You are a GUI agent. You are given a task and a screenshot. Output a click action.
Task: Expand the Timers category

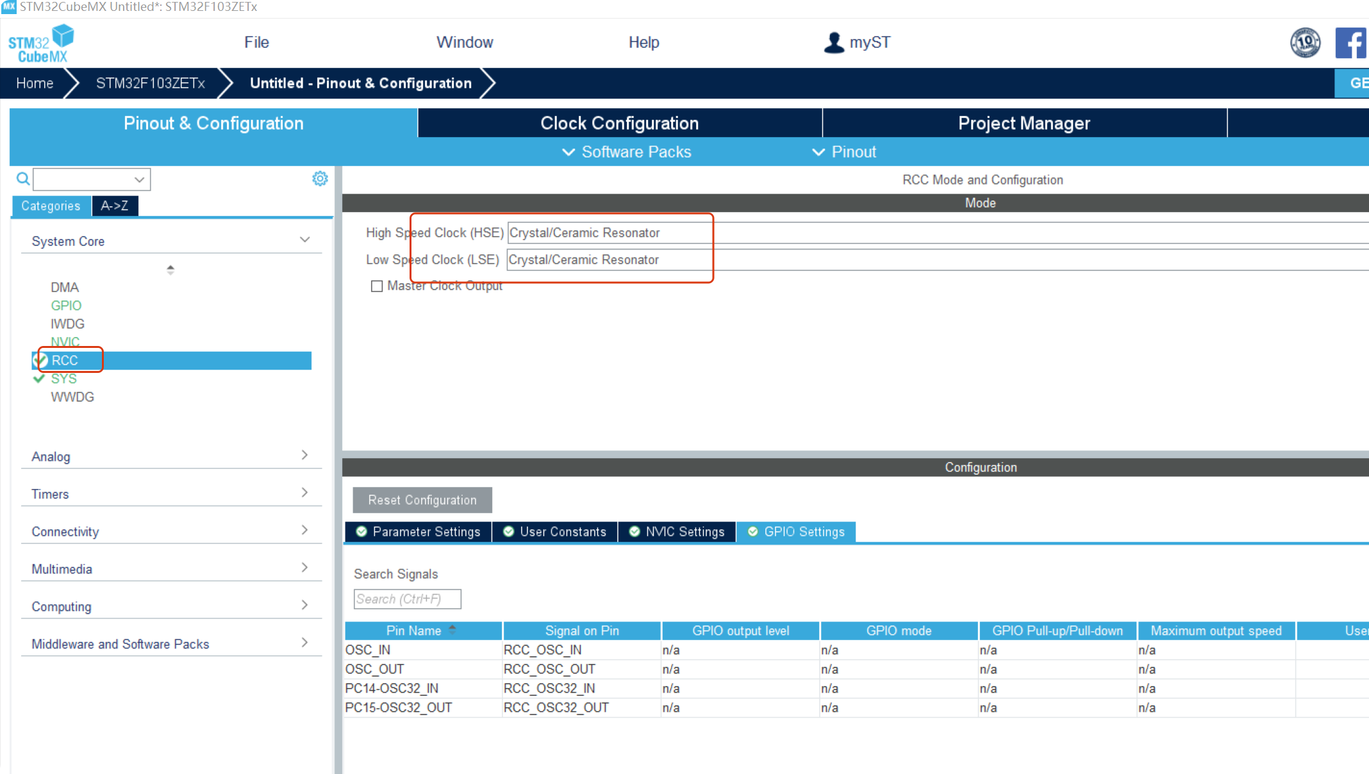(304, 493)
